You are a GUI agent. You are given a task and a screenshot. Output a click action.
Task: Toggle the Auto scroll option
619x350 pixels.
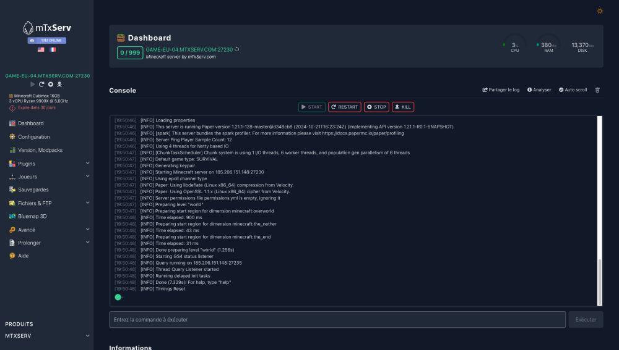(573, 90)
